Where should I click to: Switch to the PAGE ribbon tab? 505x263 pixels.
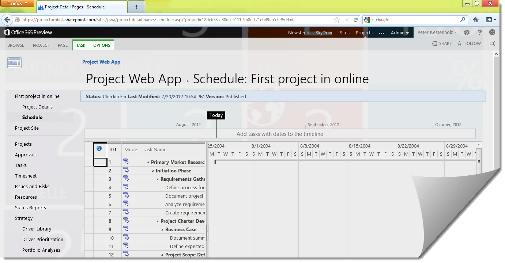[63, 45]
